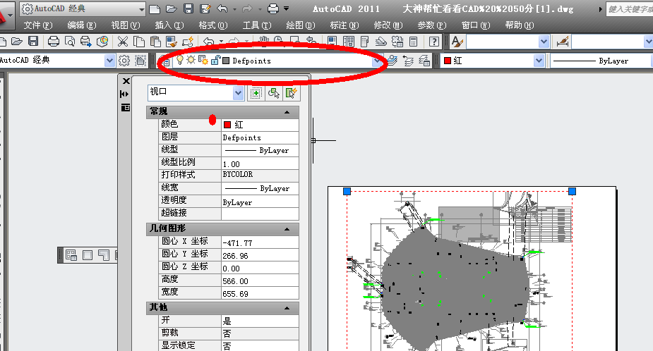Image resolution: width=653 pixels, height=351 pixels.
Task: Click the grey Defpoints layer color swatch
Action: 226,61
